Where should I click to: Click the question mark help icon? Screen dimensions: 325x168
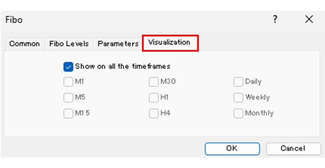pyautogui.click(x=275, y=20)
